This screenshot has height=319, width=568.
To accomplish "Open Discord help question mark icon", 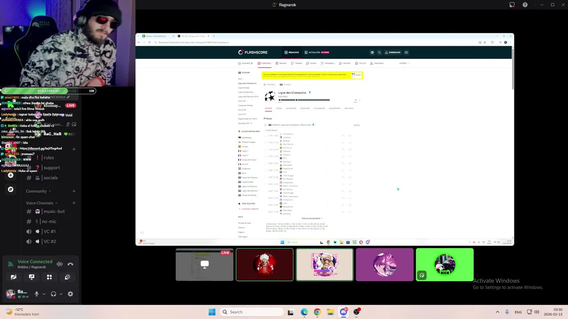I will point(525,5).
